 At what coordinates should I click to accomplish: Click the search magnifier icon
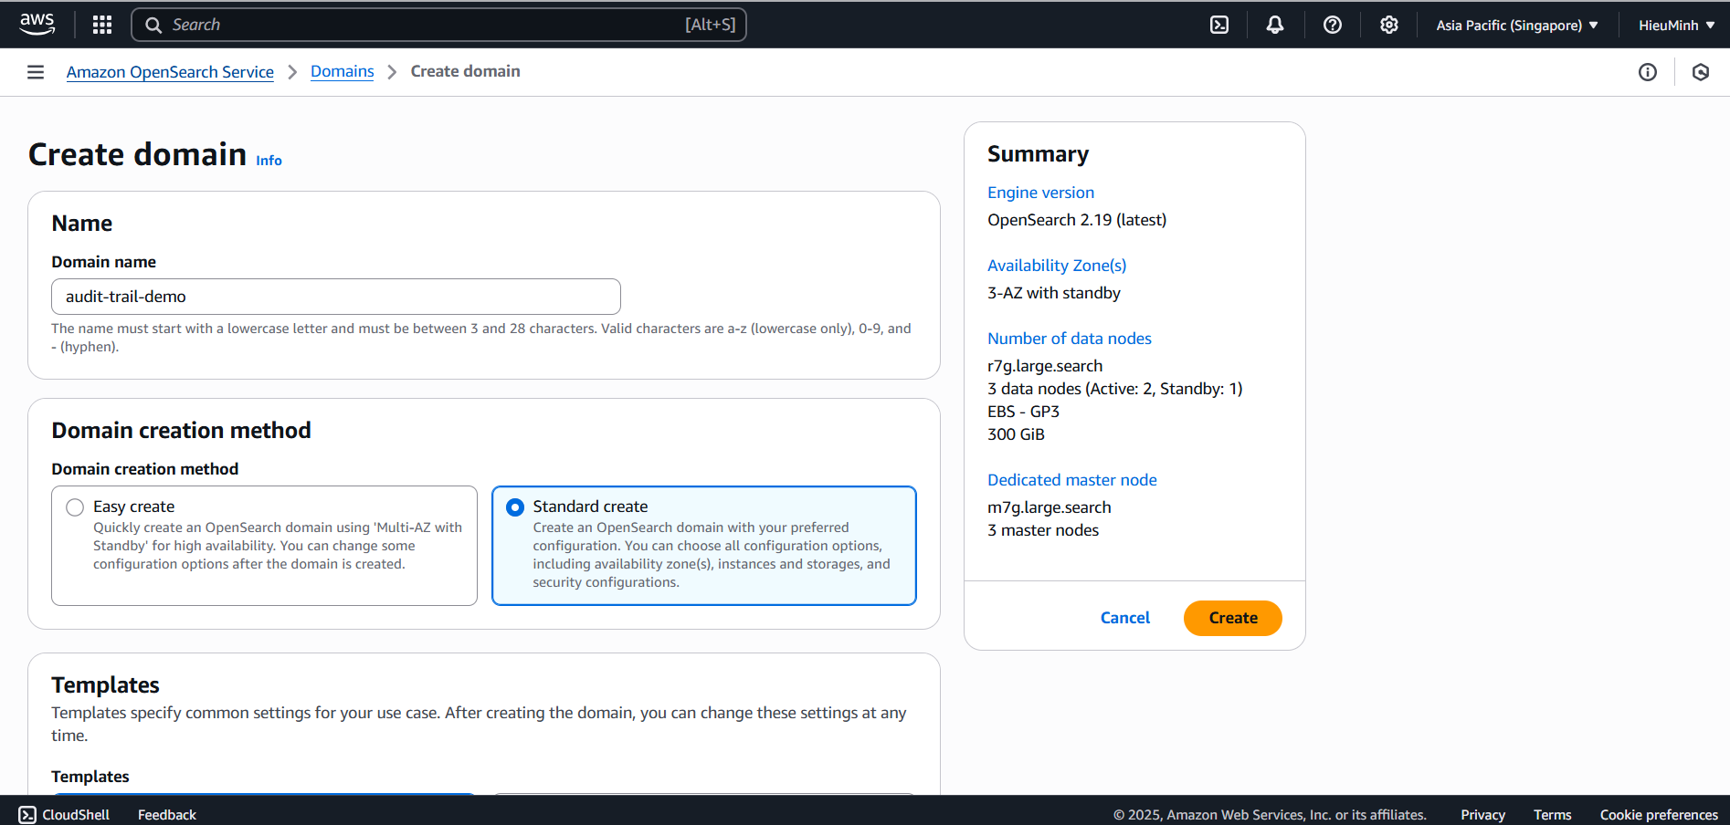point(153,25)
